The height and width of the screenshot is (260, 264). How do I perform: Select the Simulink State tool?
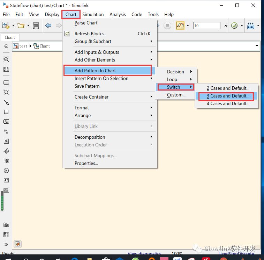click(6, 122)
